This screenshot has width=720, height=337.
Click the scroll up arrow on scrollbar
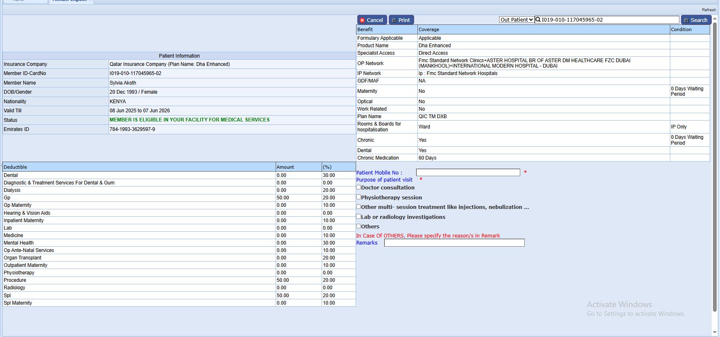(714, 19)
